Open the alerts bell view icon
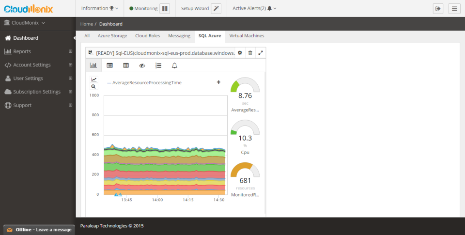 [x=174, y=65]
